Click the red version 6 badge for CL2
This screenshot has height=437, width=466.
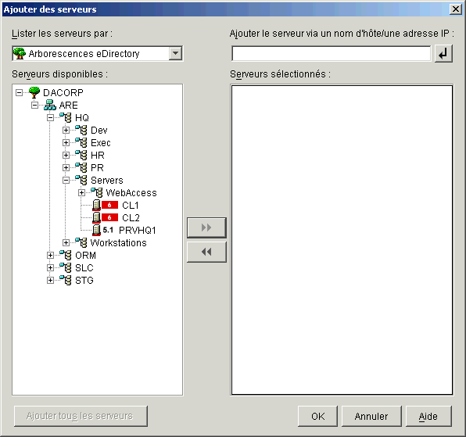pyautogui.click(x=109, y=217)
